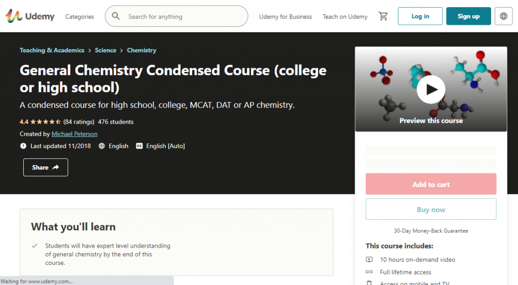Play the course preview video
The height and width of the screenshot is (285, 518).
click(x=431, y=89)
